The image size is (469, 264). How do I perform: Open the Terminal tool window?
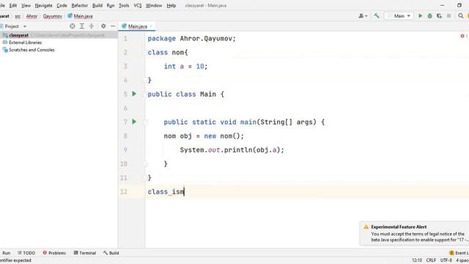[x=85, y=253]
